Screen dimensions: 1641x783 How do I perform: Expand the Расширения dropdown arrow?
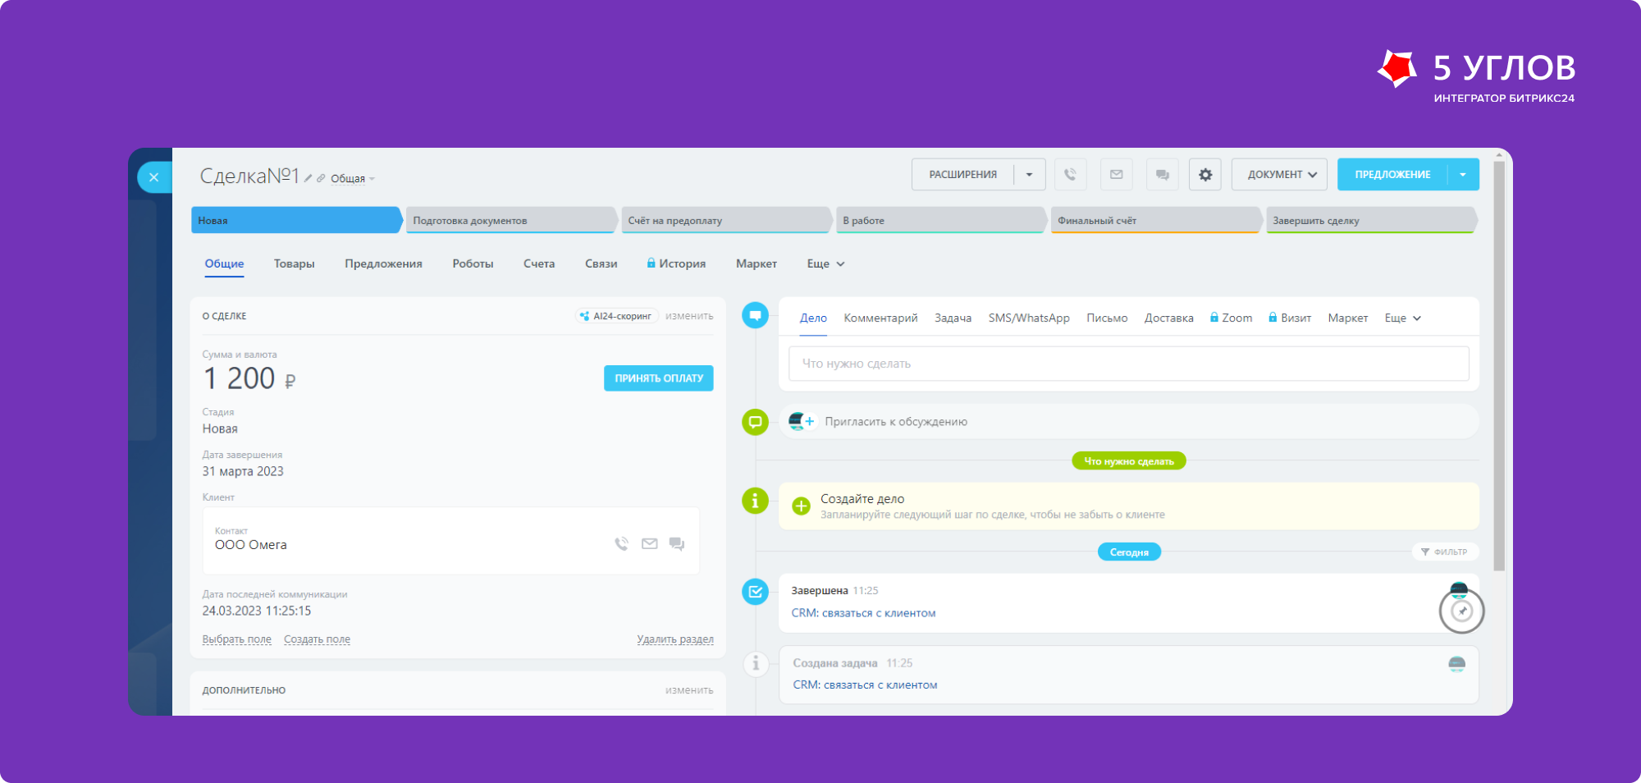(1030, 175)
